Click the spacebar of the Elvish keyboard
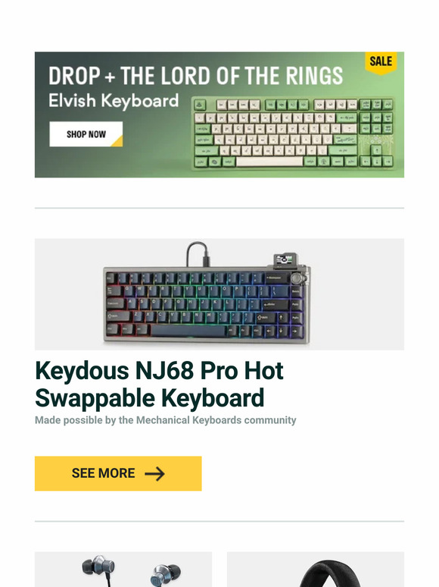The image size is (439, 587). tap(269, 162)
